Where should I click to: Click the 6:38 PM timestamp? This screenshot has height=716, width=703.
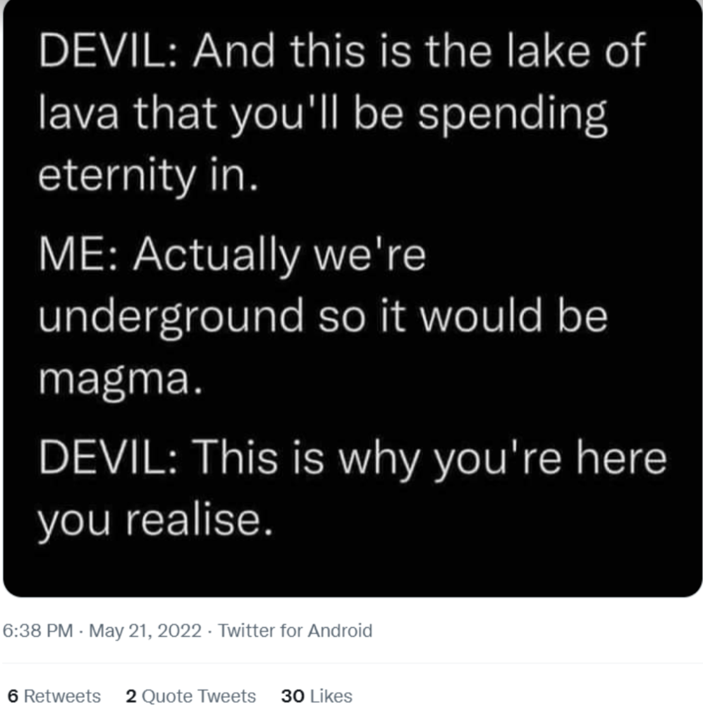(x=38, y=631)
